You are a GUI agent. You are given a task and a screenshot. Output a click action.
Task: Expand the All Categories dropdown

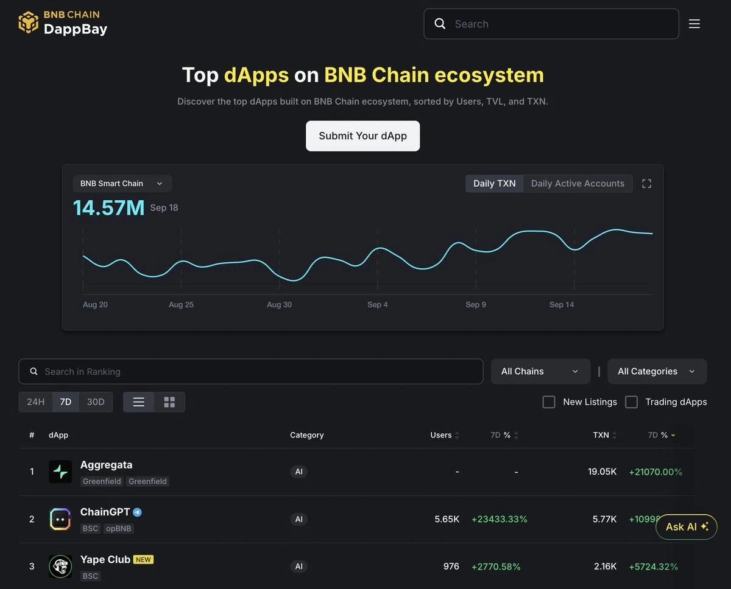(x=657, y=371)
